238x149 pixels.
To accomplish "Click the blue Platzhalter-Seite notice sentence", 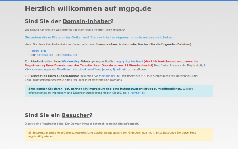I will 100,37.
